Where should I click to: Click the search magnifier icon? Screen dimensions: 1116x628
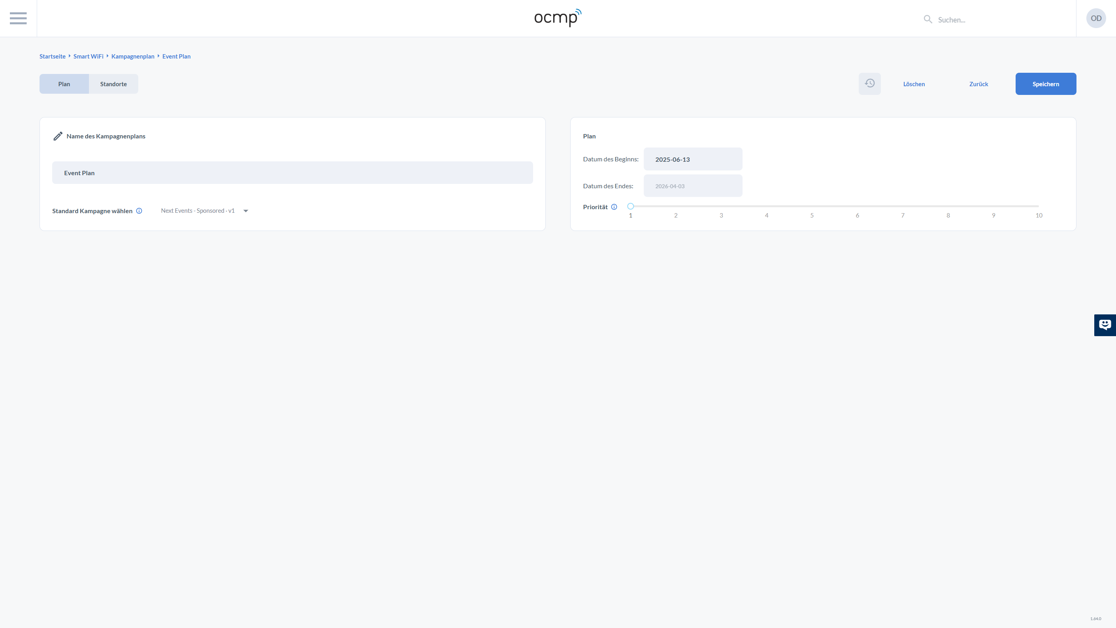tap(927, 19)
